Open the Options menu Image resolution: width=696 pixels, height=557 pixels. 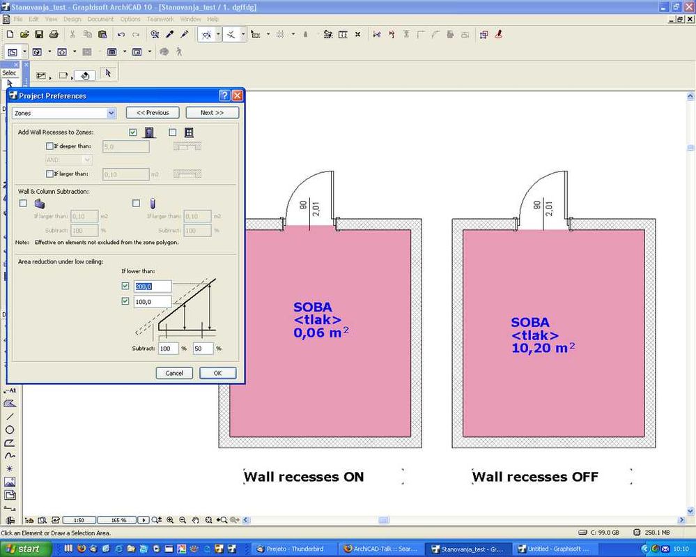click(x=130, y=19)
